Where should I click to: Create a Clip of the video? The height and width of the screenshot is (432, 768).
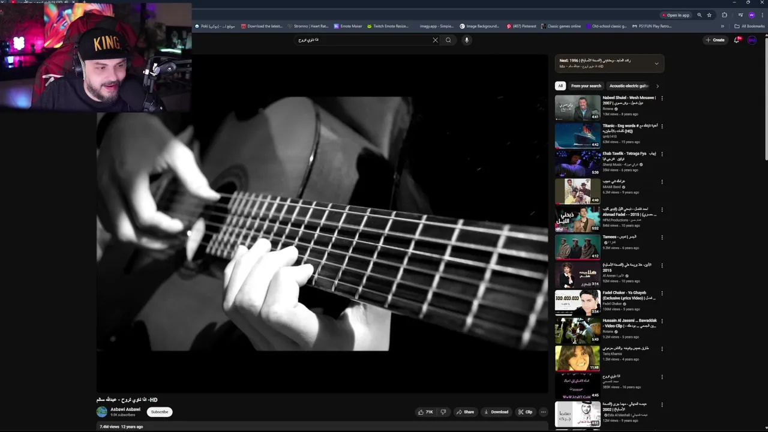click(525, 412)
